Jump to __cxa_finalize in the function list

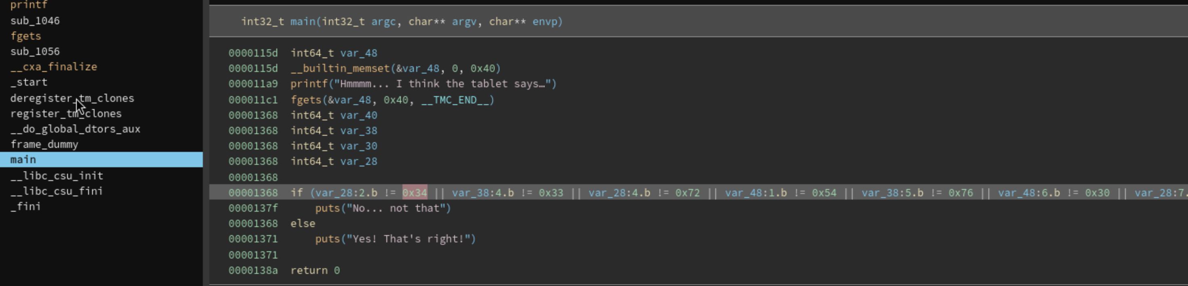[x=53, y=67]
